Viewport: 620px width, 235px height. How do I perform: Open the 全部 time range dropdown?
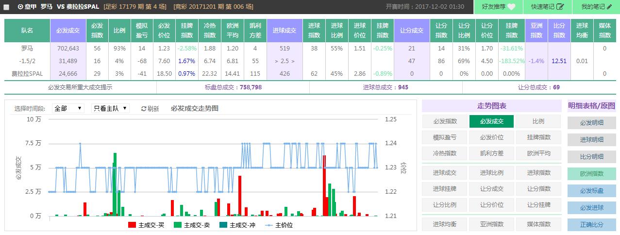pos(68,108)
